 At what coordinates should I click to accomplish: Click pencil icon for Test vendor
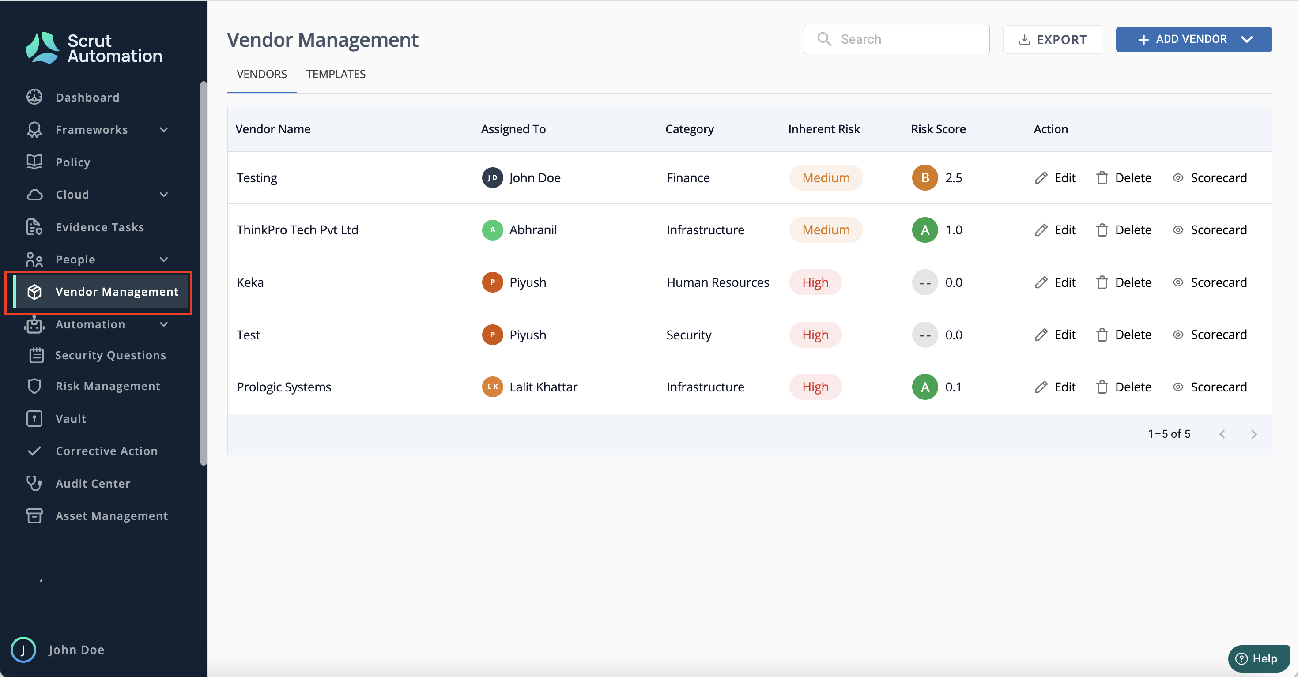[1041, 335]
